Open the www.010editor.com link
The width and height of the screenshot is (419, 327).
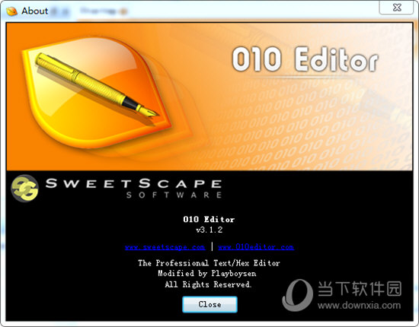point(256,247)
